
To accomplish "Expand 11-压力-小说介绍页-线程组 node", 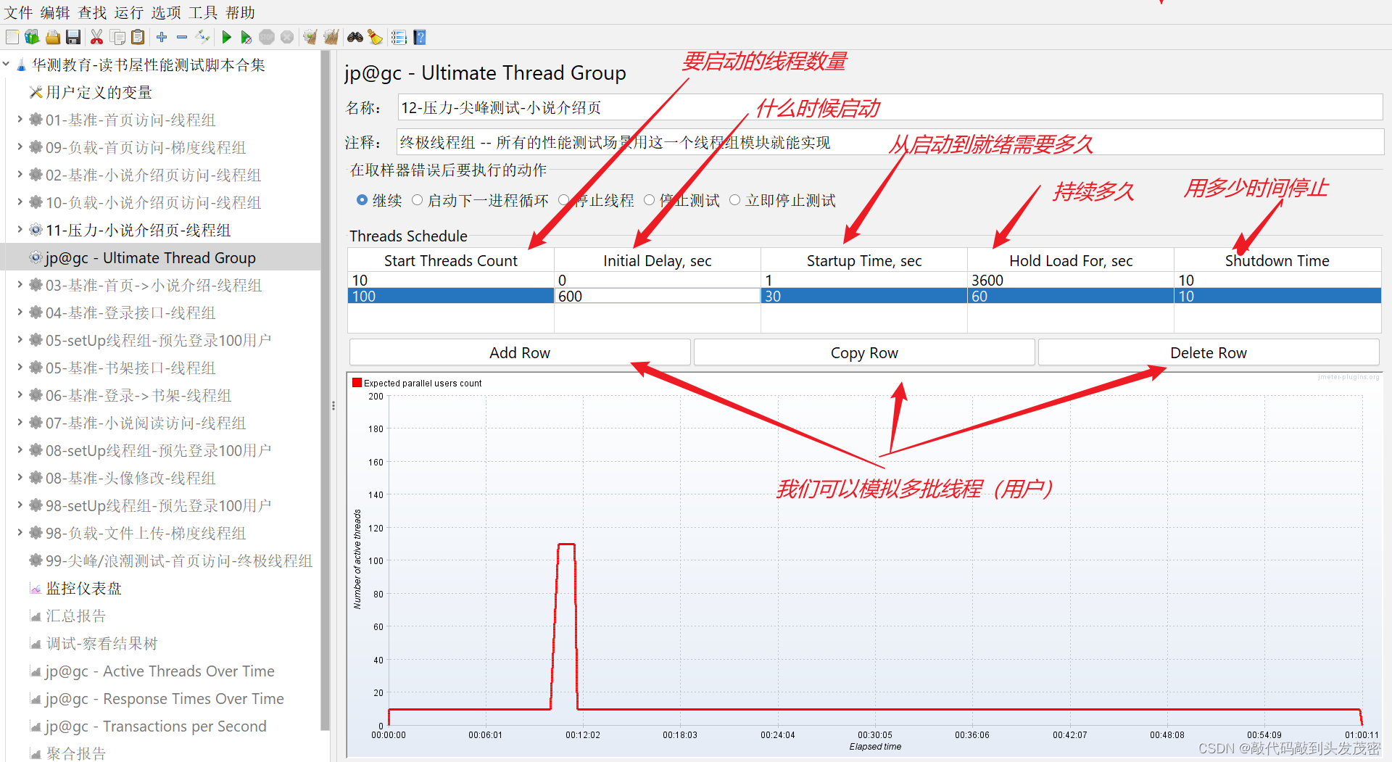I will [20, 230].
